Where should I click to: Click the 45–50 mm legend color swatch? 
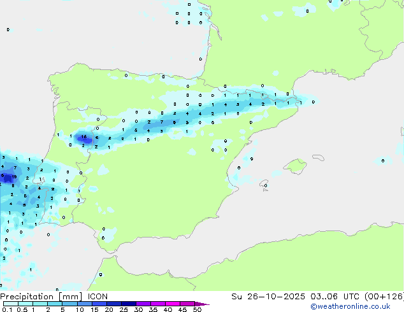(187, 304)
